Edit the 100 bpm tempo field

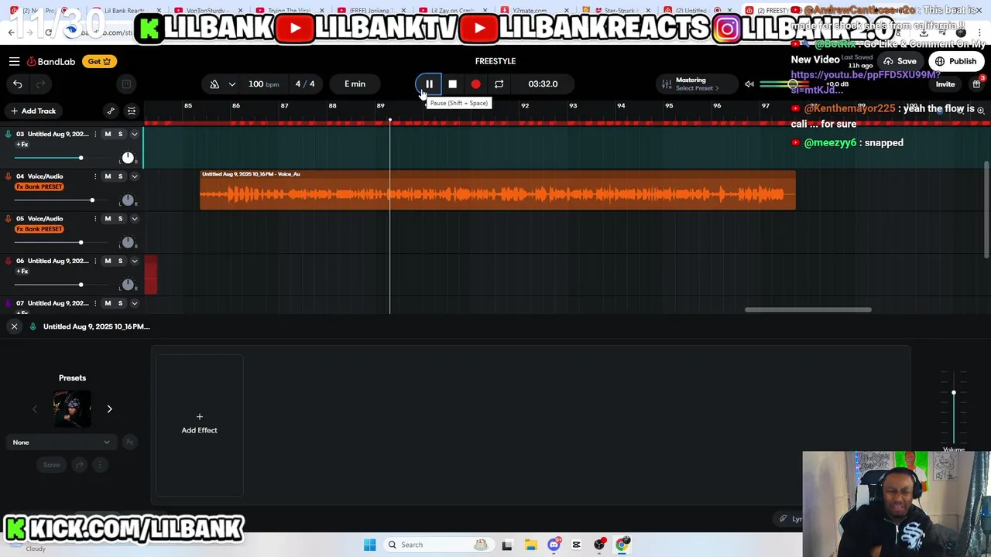[x=263, y=84]
